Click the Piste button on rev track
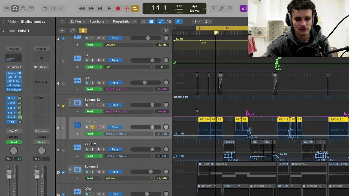This screenshot has width=349, height=196. (115, 83)
